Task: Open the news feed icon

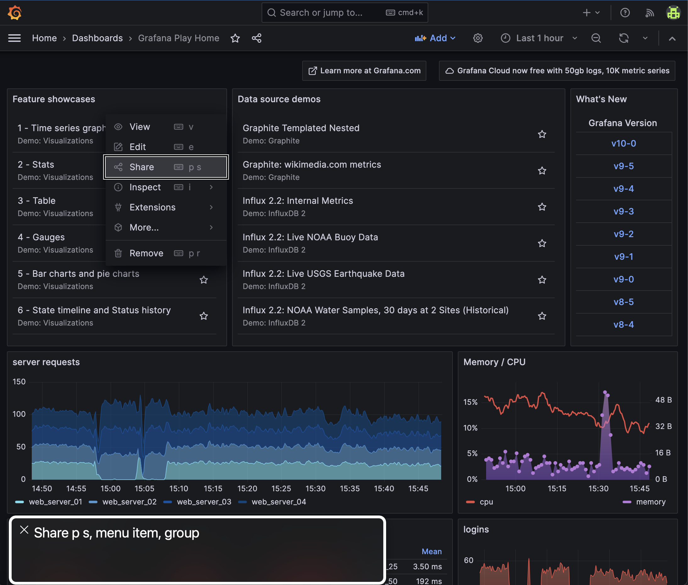Action: pos(650,13)
